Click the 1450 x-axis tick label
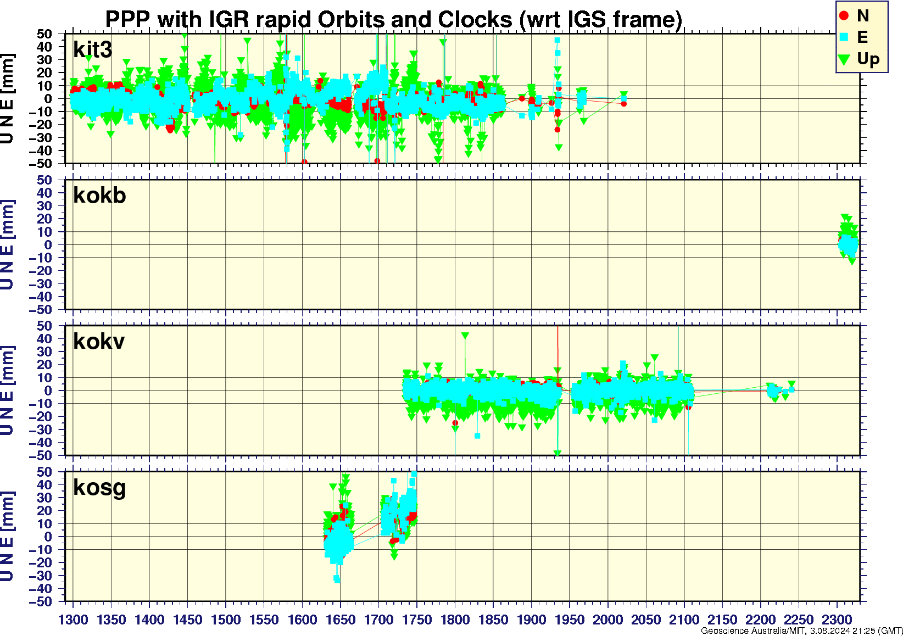This screenshot has height=636, width=903. [x=188, y=620]
